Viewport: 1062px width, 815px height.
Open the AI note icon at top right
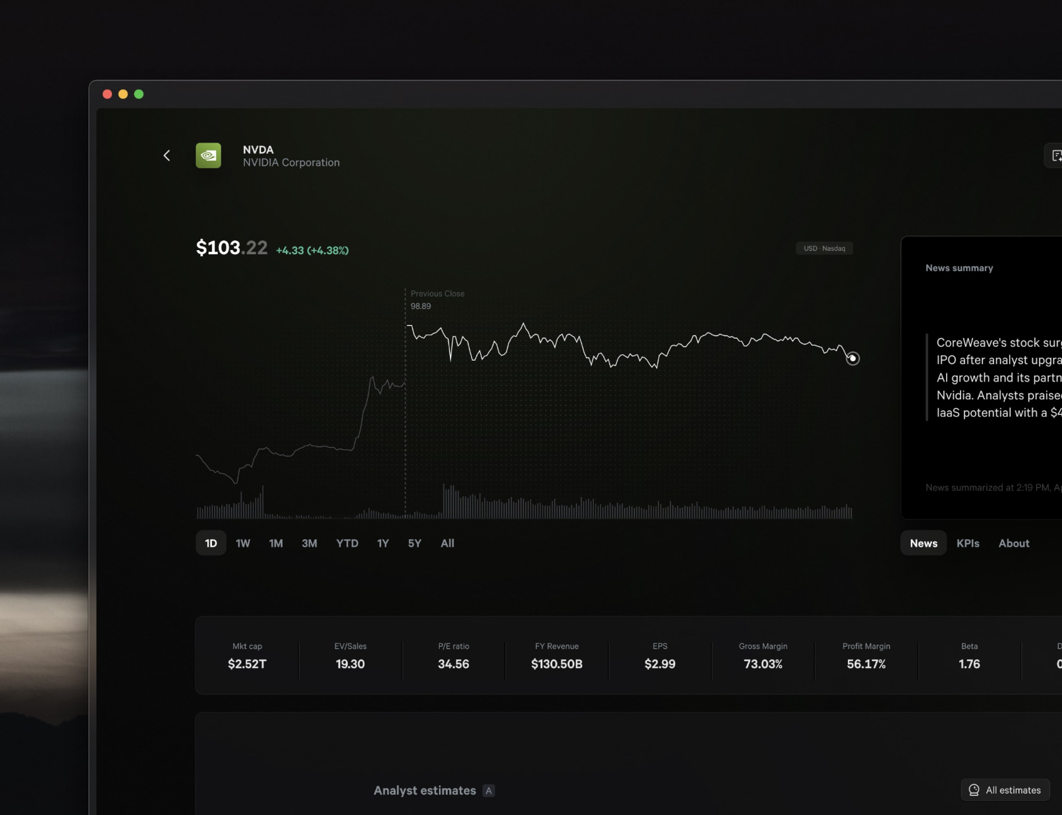(x=1057, y=155)
